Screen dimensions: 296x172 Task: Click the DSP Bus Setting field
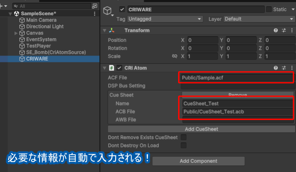[238, 86]
